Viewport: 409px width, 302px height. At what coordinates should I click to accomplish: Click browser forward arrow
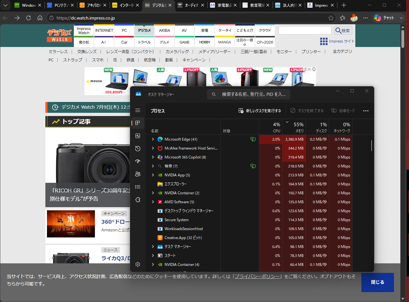(x=17, y=18)
